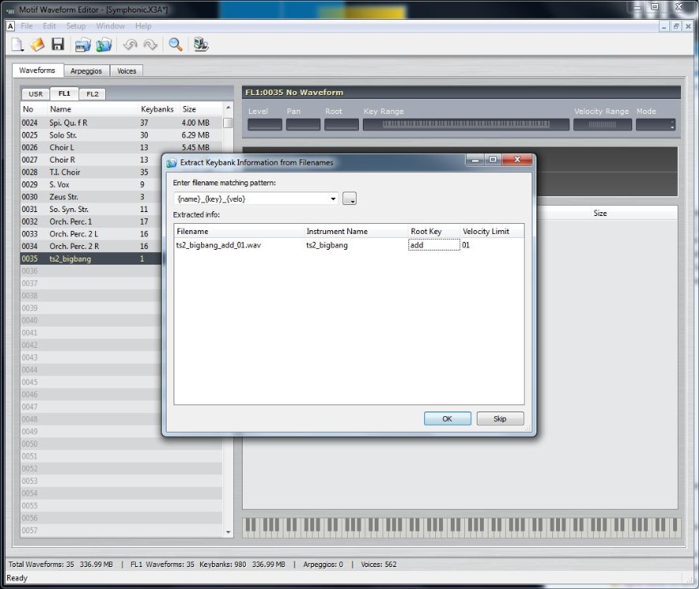Click the New file toolbar icon
The height and width of the screenshot is (589, 699).
[x=17, y=45]
